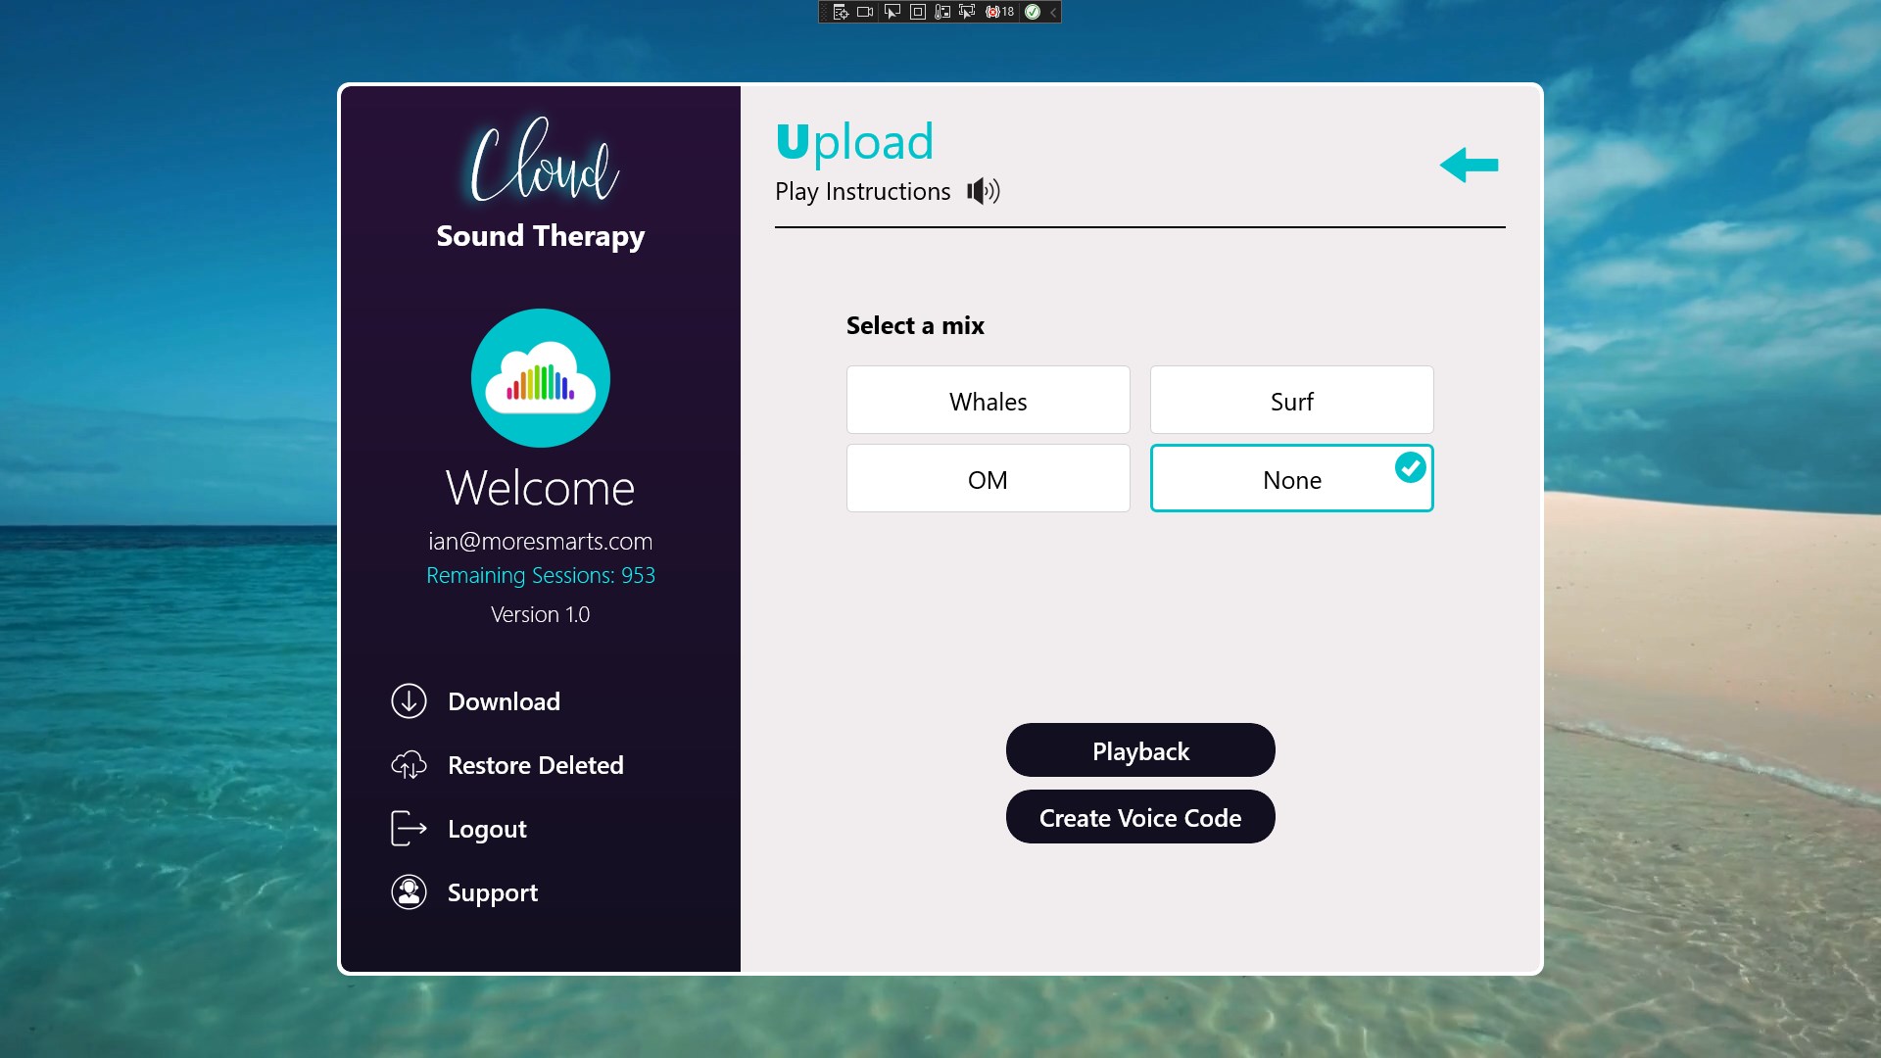Click the Restore Deleted cloud icon
1881x1058 pixels.
pos(409,765)
